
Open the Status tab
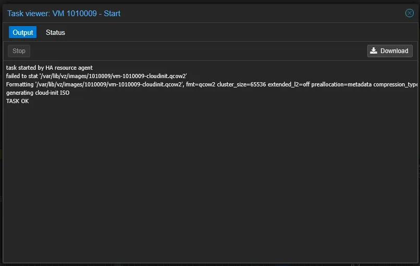[x=55, y=32]
